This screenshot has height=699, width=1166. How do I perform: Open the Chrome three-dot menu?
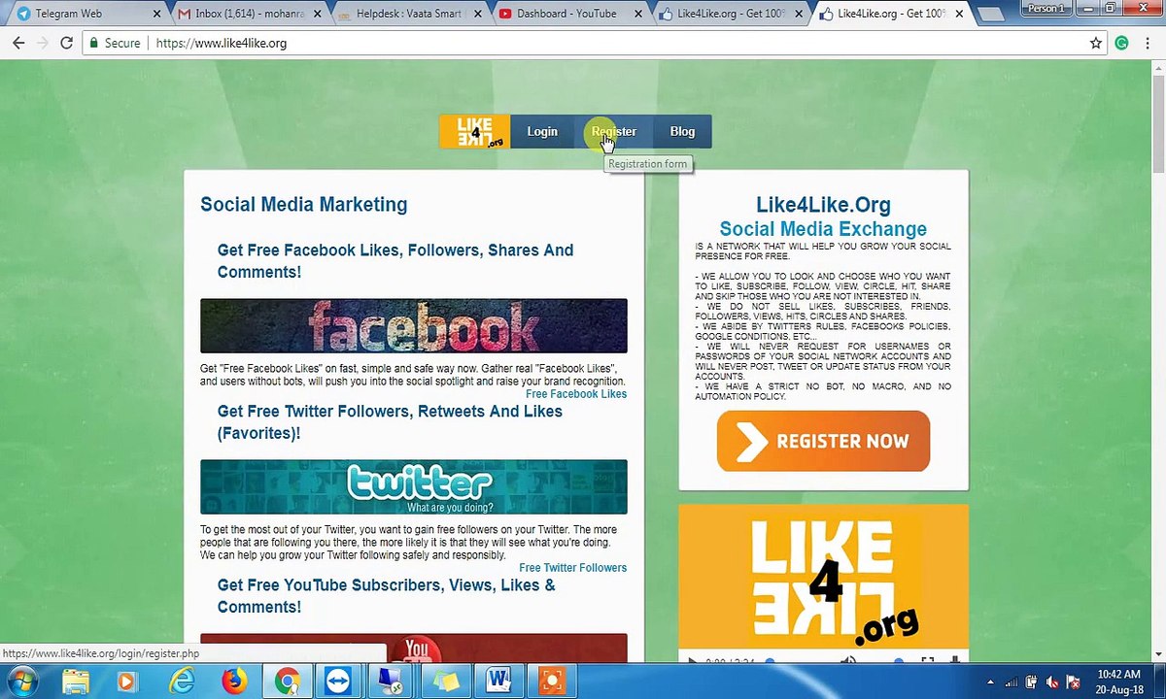[1148, 44]
